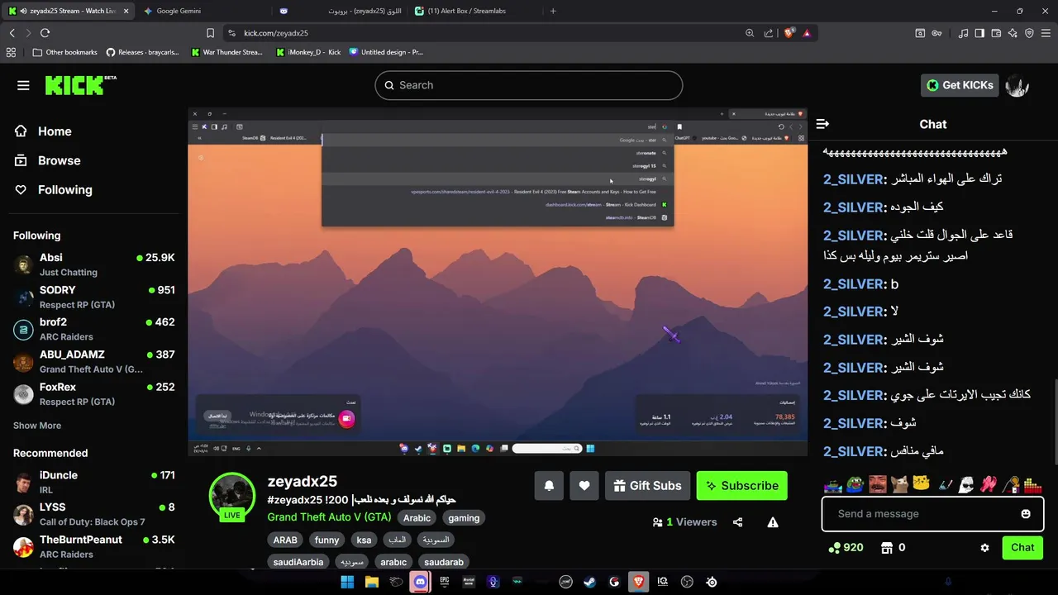The image size is (1058, 595).
Task: Collapse the chat panel with arrow icon
Action: pyautogui.click(x=822, y=124)
